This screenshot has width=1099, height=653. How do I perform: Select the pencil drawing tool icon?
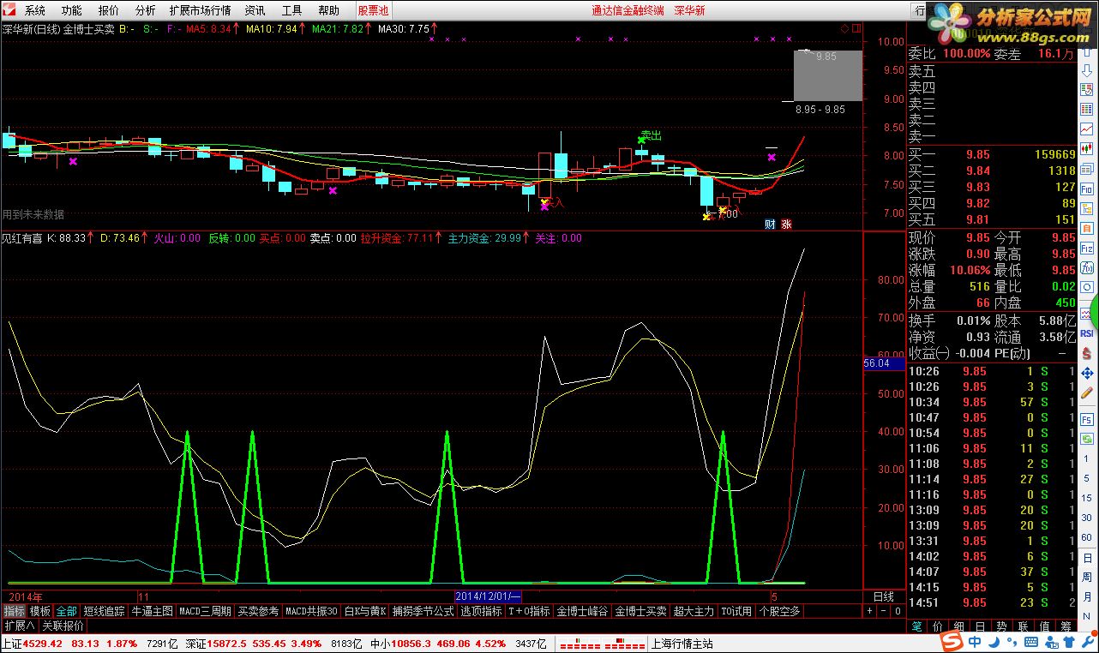pyautogui.click(x=1086, y=392)
